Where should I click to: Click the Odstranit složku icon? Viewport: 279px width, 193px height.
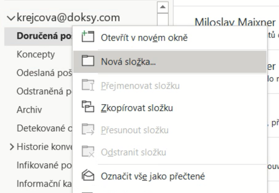click(87, 154)
